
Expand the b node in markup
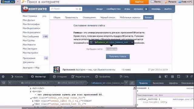[31, 91]
